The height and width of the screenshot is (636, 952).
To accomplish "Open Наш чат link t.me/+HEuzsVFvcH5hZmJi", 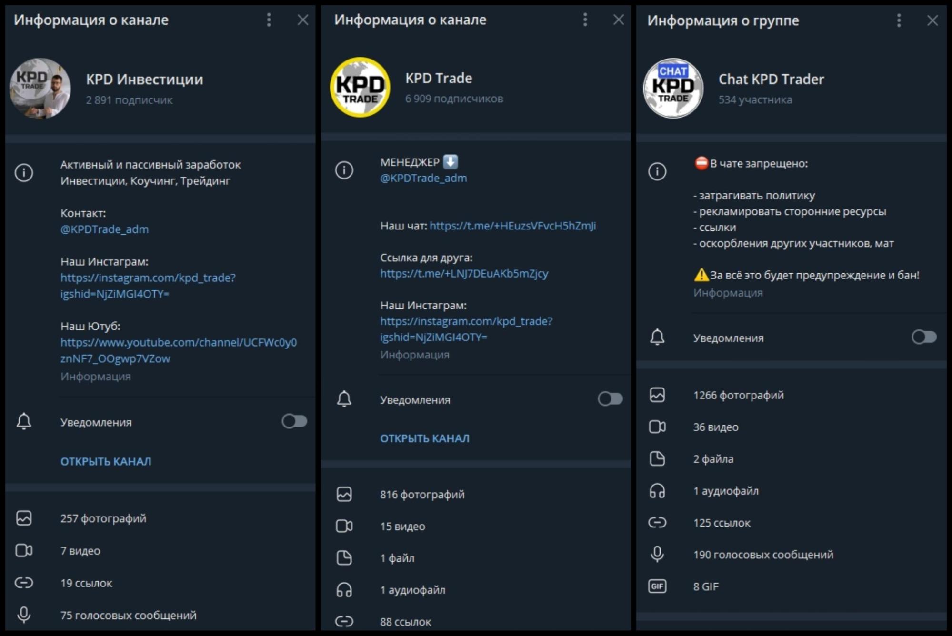I will pyautogui.click(x=512, y=226).
